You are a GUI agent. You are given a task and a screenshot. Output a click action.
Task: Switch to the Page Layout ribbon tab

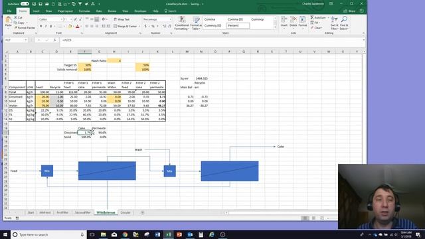65,11
